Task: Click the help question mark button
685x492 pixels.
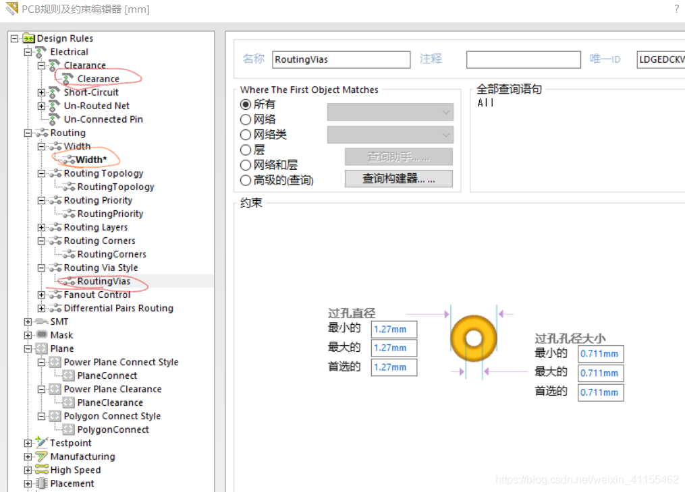Action: 676,9
